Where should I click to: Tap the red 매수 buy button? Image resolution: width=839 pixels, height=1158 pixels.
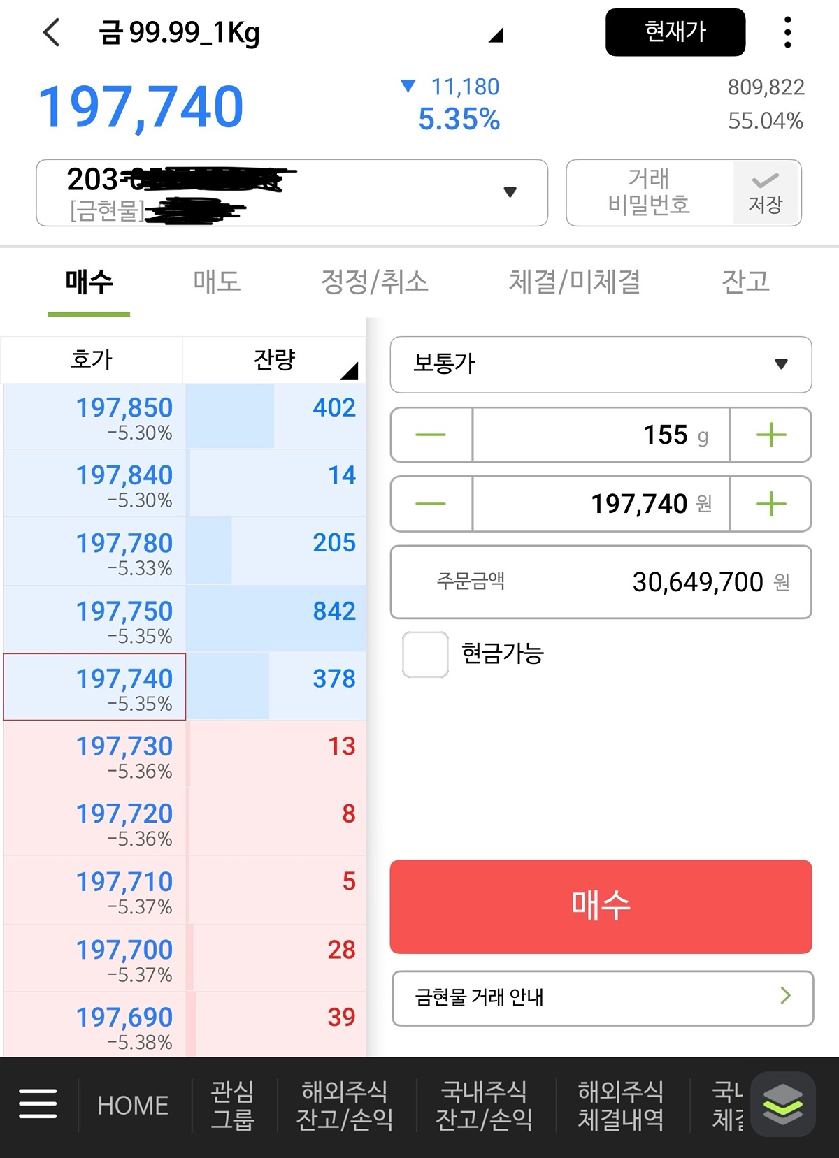pos(601,906)
